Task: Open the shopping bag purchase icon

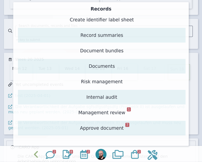Action: [135, 154]
